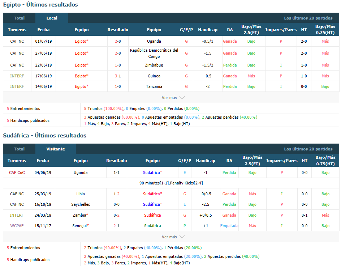Switch to Total tab in Sudáfrica results
The height and width of the screenshot is (268, 341).
tap(19, 149)
